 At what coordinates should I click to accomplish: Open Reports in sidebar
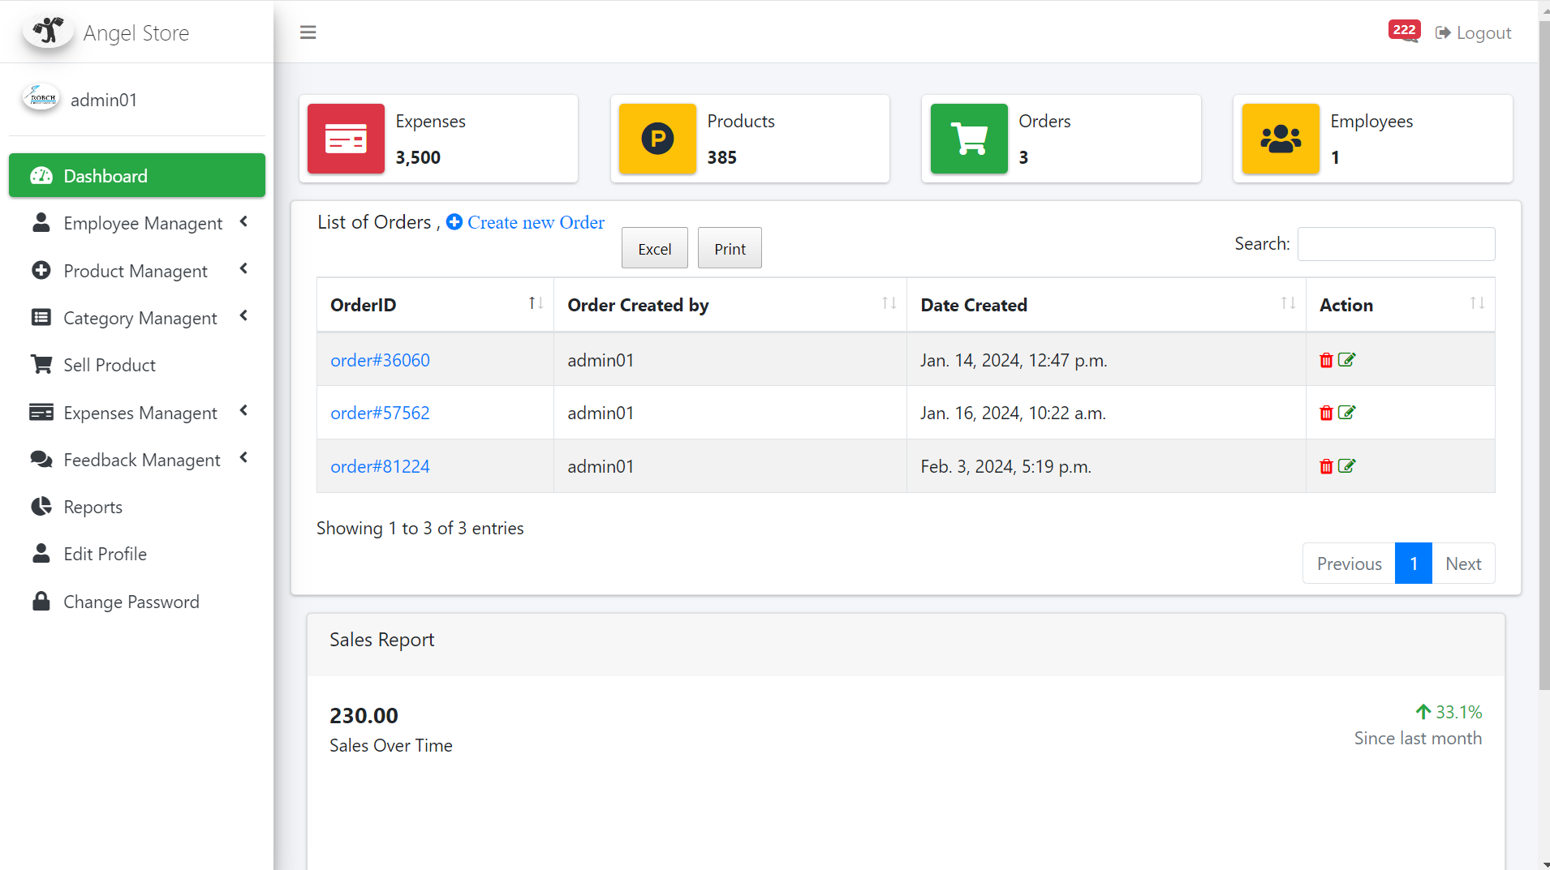137,507
